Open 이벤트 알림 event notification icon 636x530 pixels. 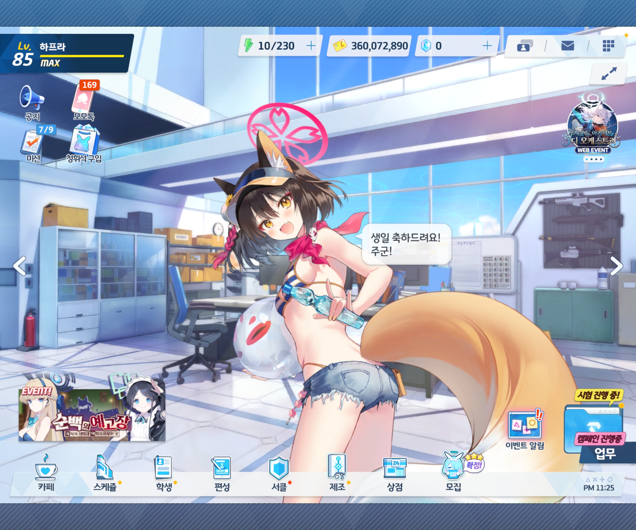point(525,430)
